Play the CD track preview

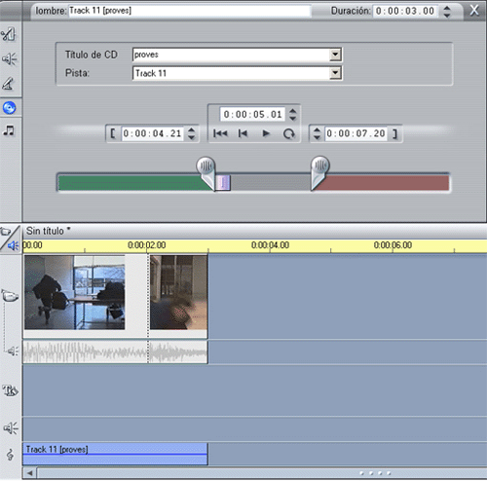pyautogui.click(x=266, y=133)
